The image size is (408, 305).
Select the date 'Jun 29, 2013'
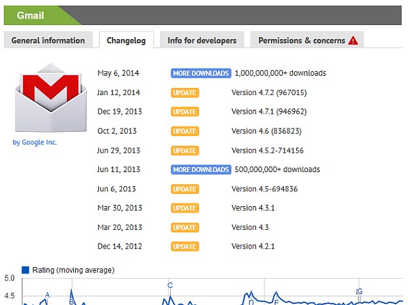pos(119,150)
